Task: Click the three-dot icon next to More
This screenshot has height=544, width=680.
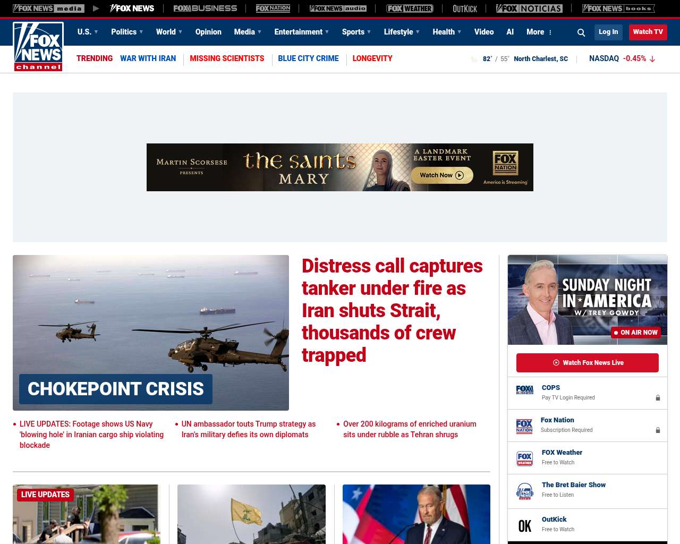Action: click(550, 32)
